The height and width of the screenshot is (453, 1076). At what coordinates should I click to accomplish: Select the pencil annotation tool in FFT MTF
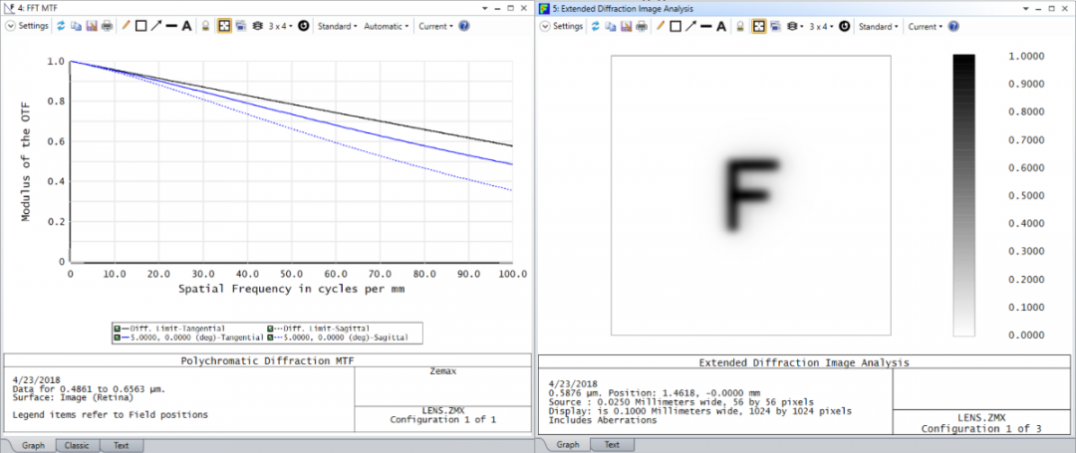[x=126, y=26]
